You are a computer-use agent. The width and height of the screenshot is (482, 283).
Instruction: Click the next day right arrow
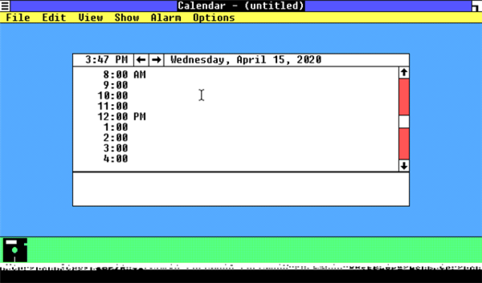[x=157, y=60]
